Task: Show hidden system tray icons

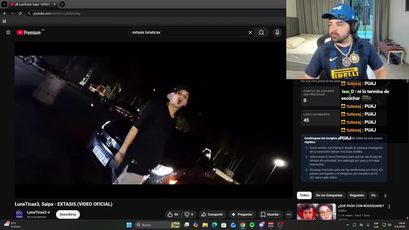Action: click(x=348, y=225)
